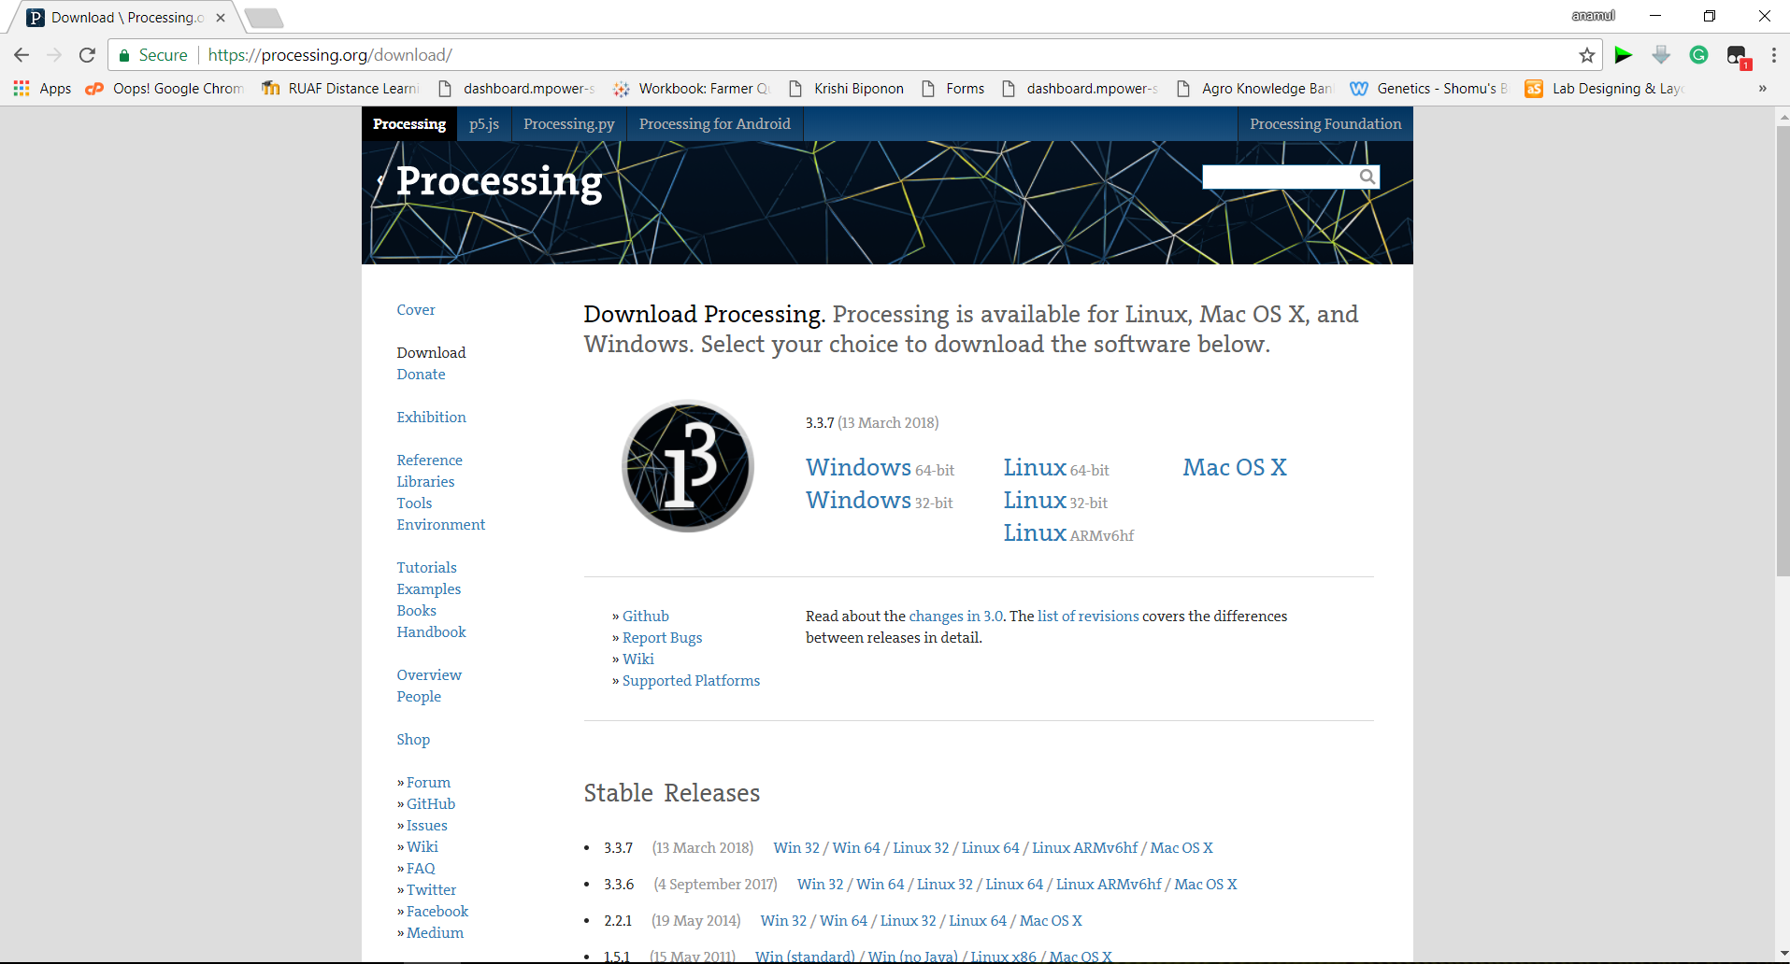Switch to the Processing.py navigation tab

(569, 123)
